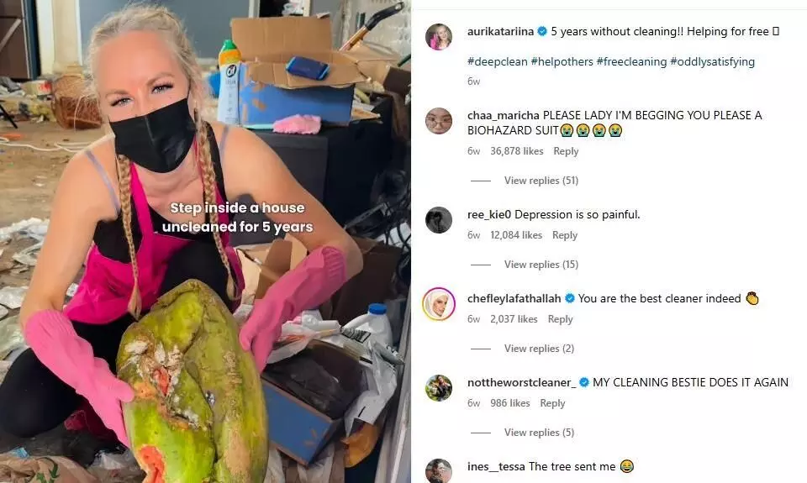Open aurikatariina's profile picture

pyautogui.click(x=439, y=36)
